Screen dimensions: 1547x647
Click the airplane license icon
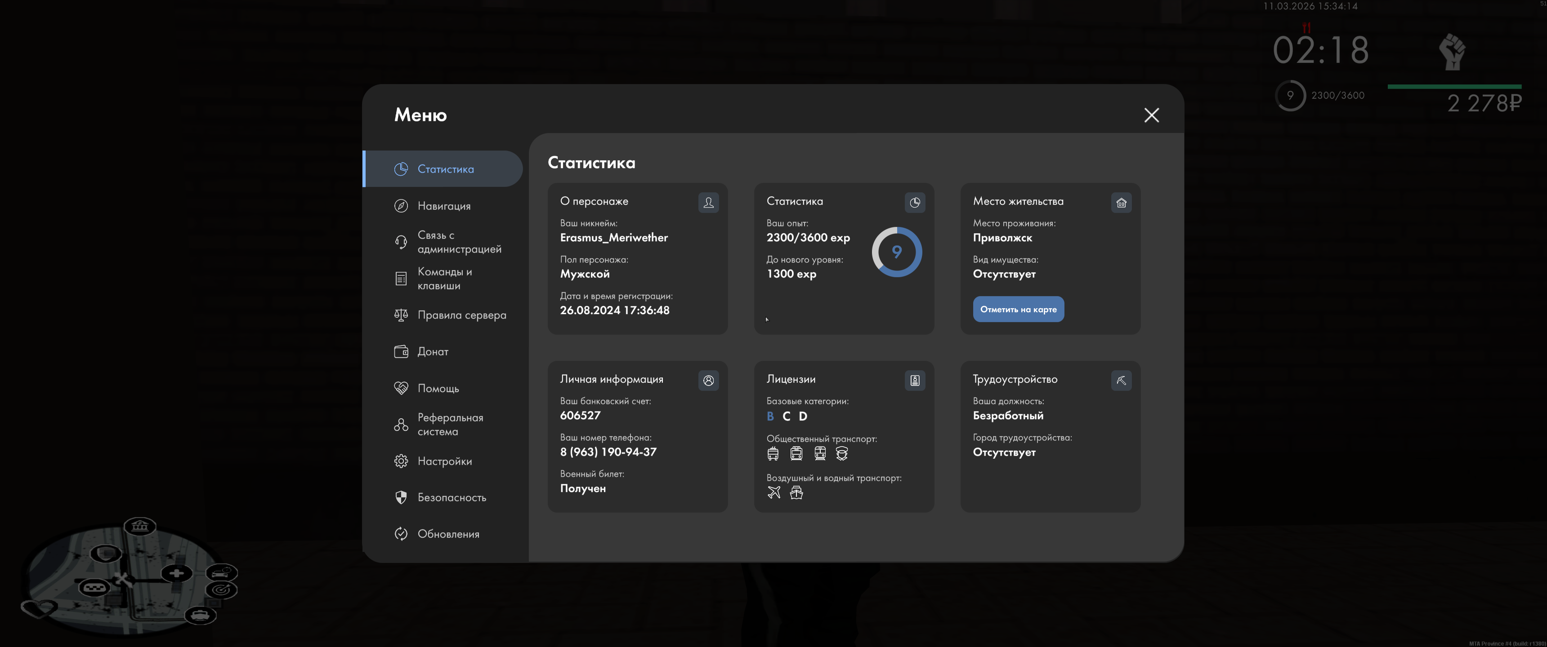(773, 493)
